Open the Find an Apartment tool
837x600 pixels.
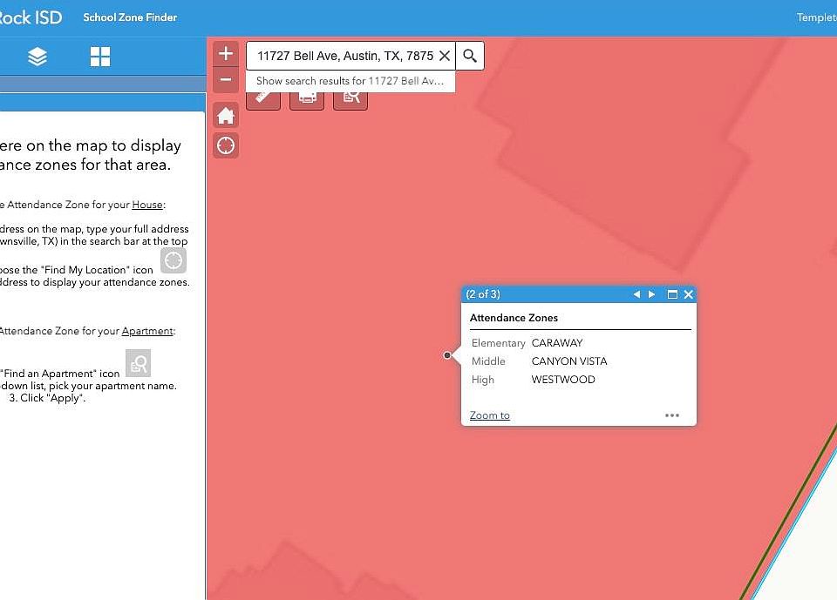pyautogui.click(x=350, y=100)
